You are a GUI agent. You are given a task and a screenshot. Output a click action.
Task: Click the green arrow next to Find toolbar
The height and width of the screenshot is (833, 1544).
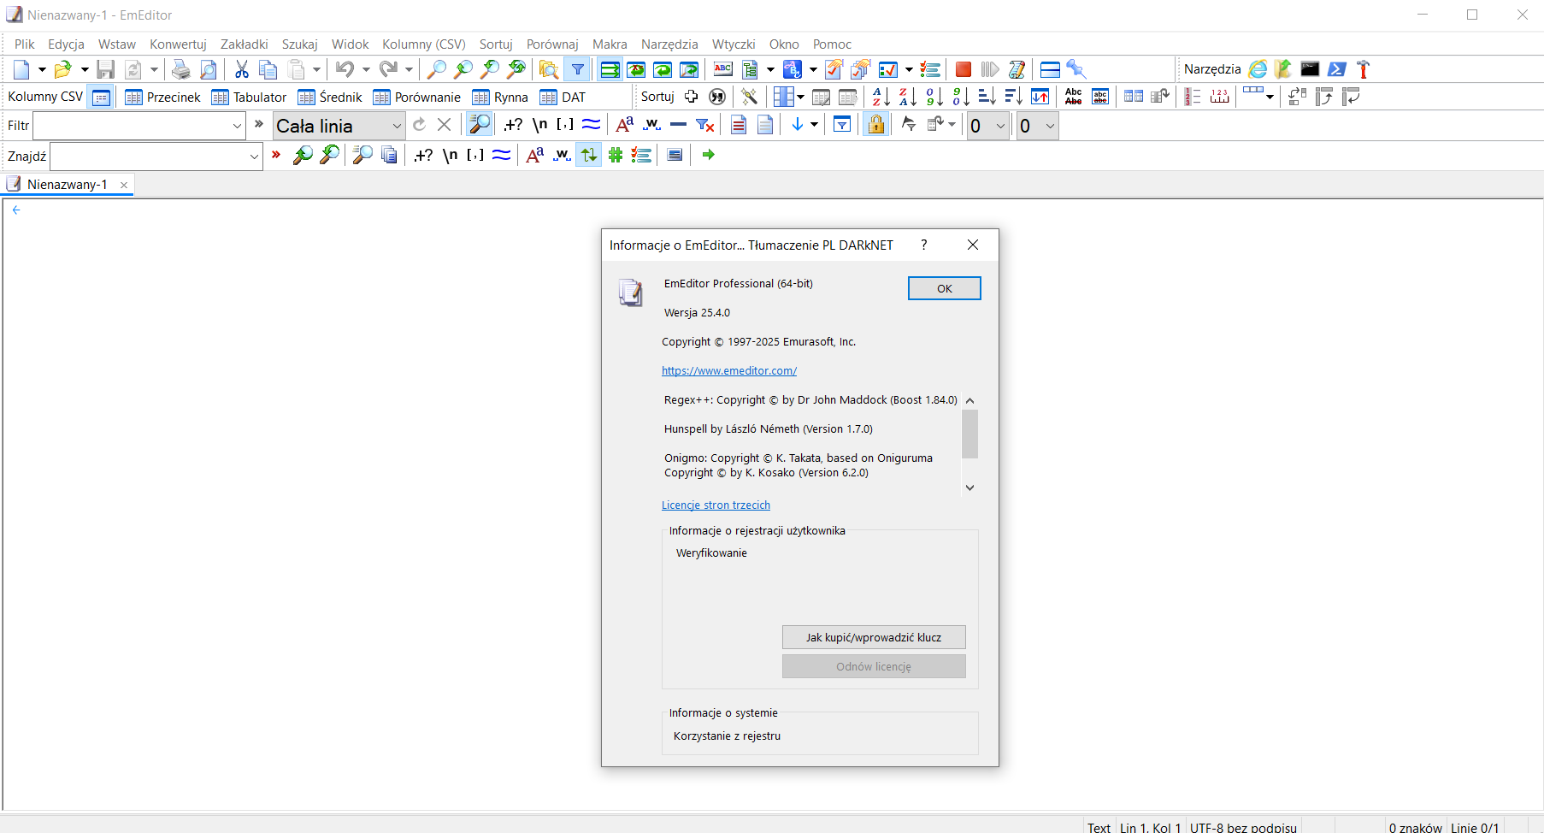point(708,155)
